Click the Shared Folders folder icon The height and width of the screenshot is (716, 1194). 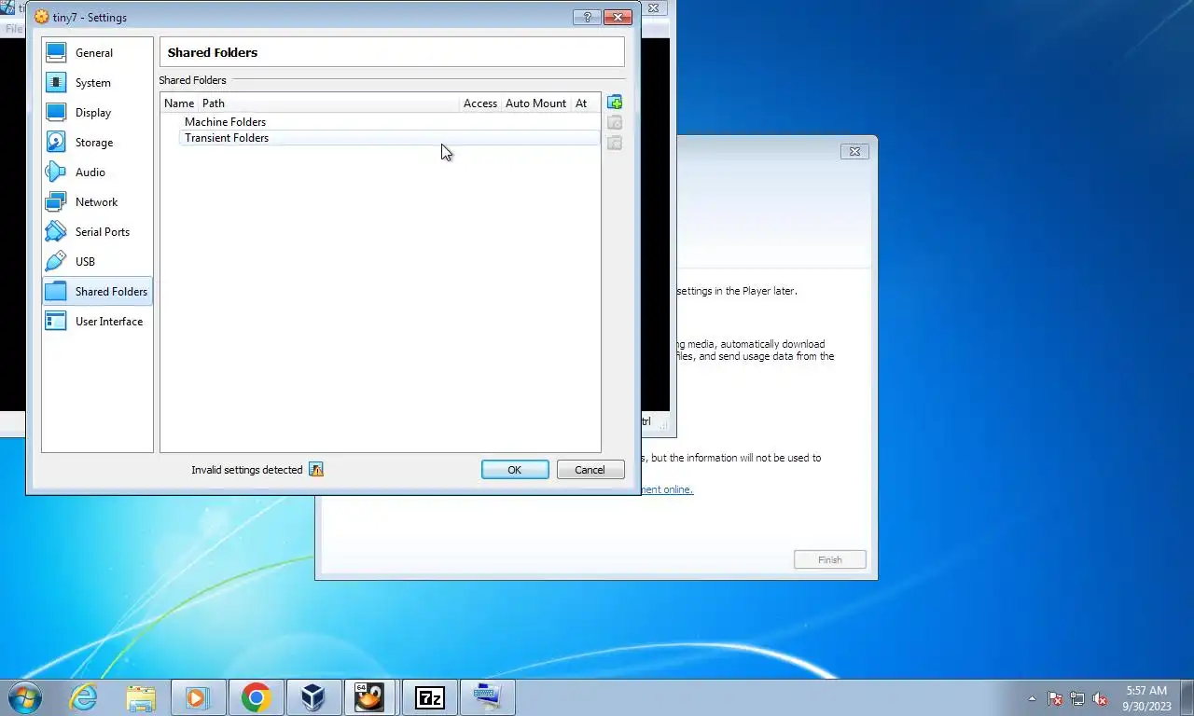click(56, 292)
